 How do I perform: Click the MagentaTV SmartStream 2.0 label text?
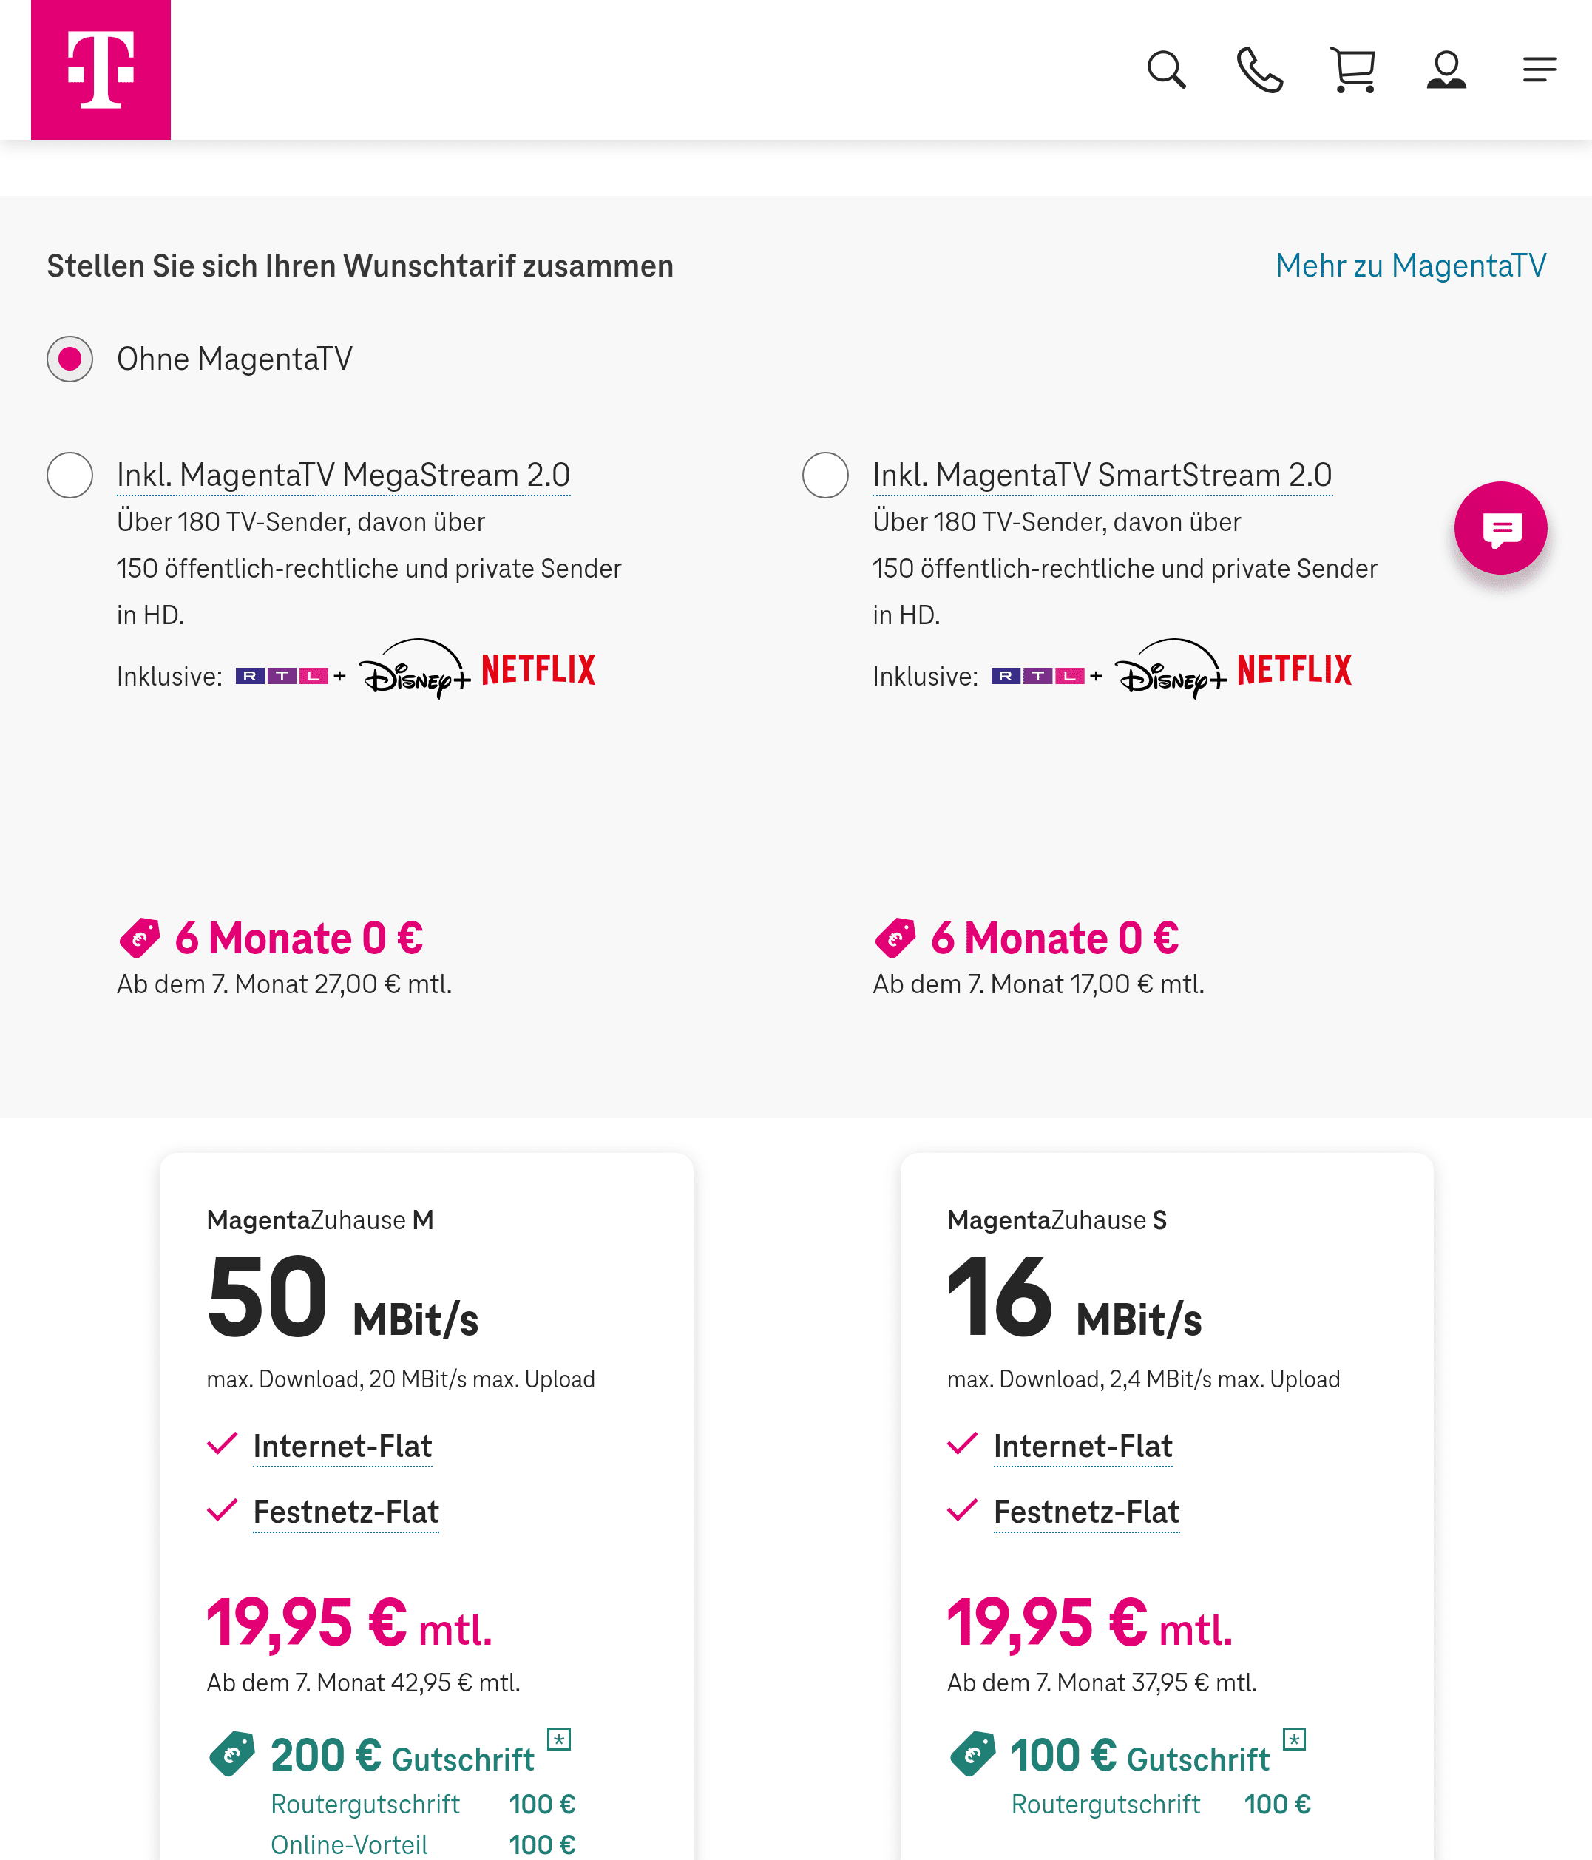(x=1101, y=475)
